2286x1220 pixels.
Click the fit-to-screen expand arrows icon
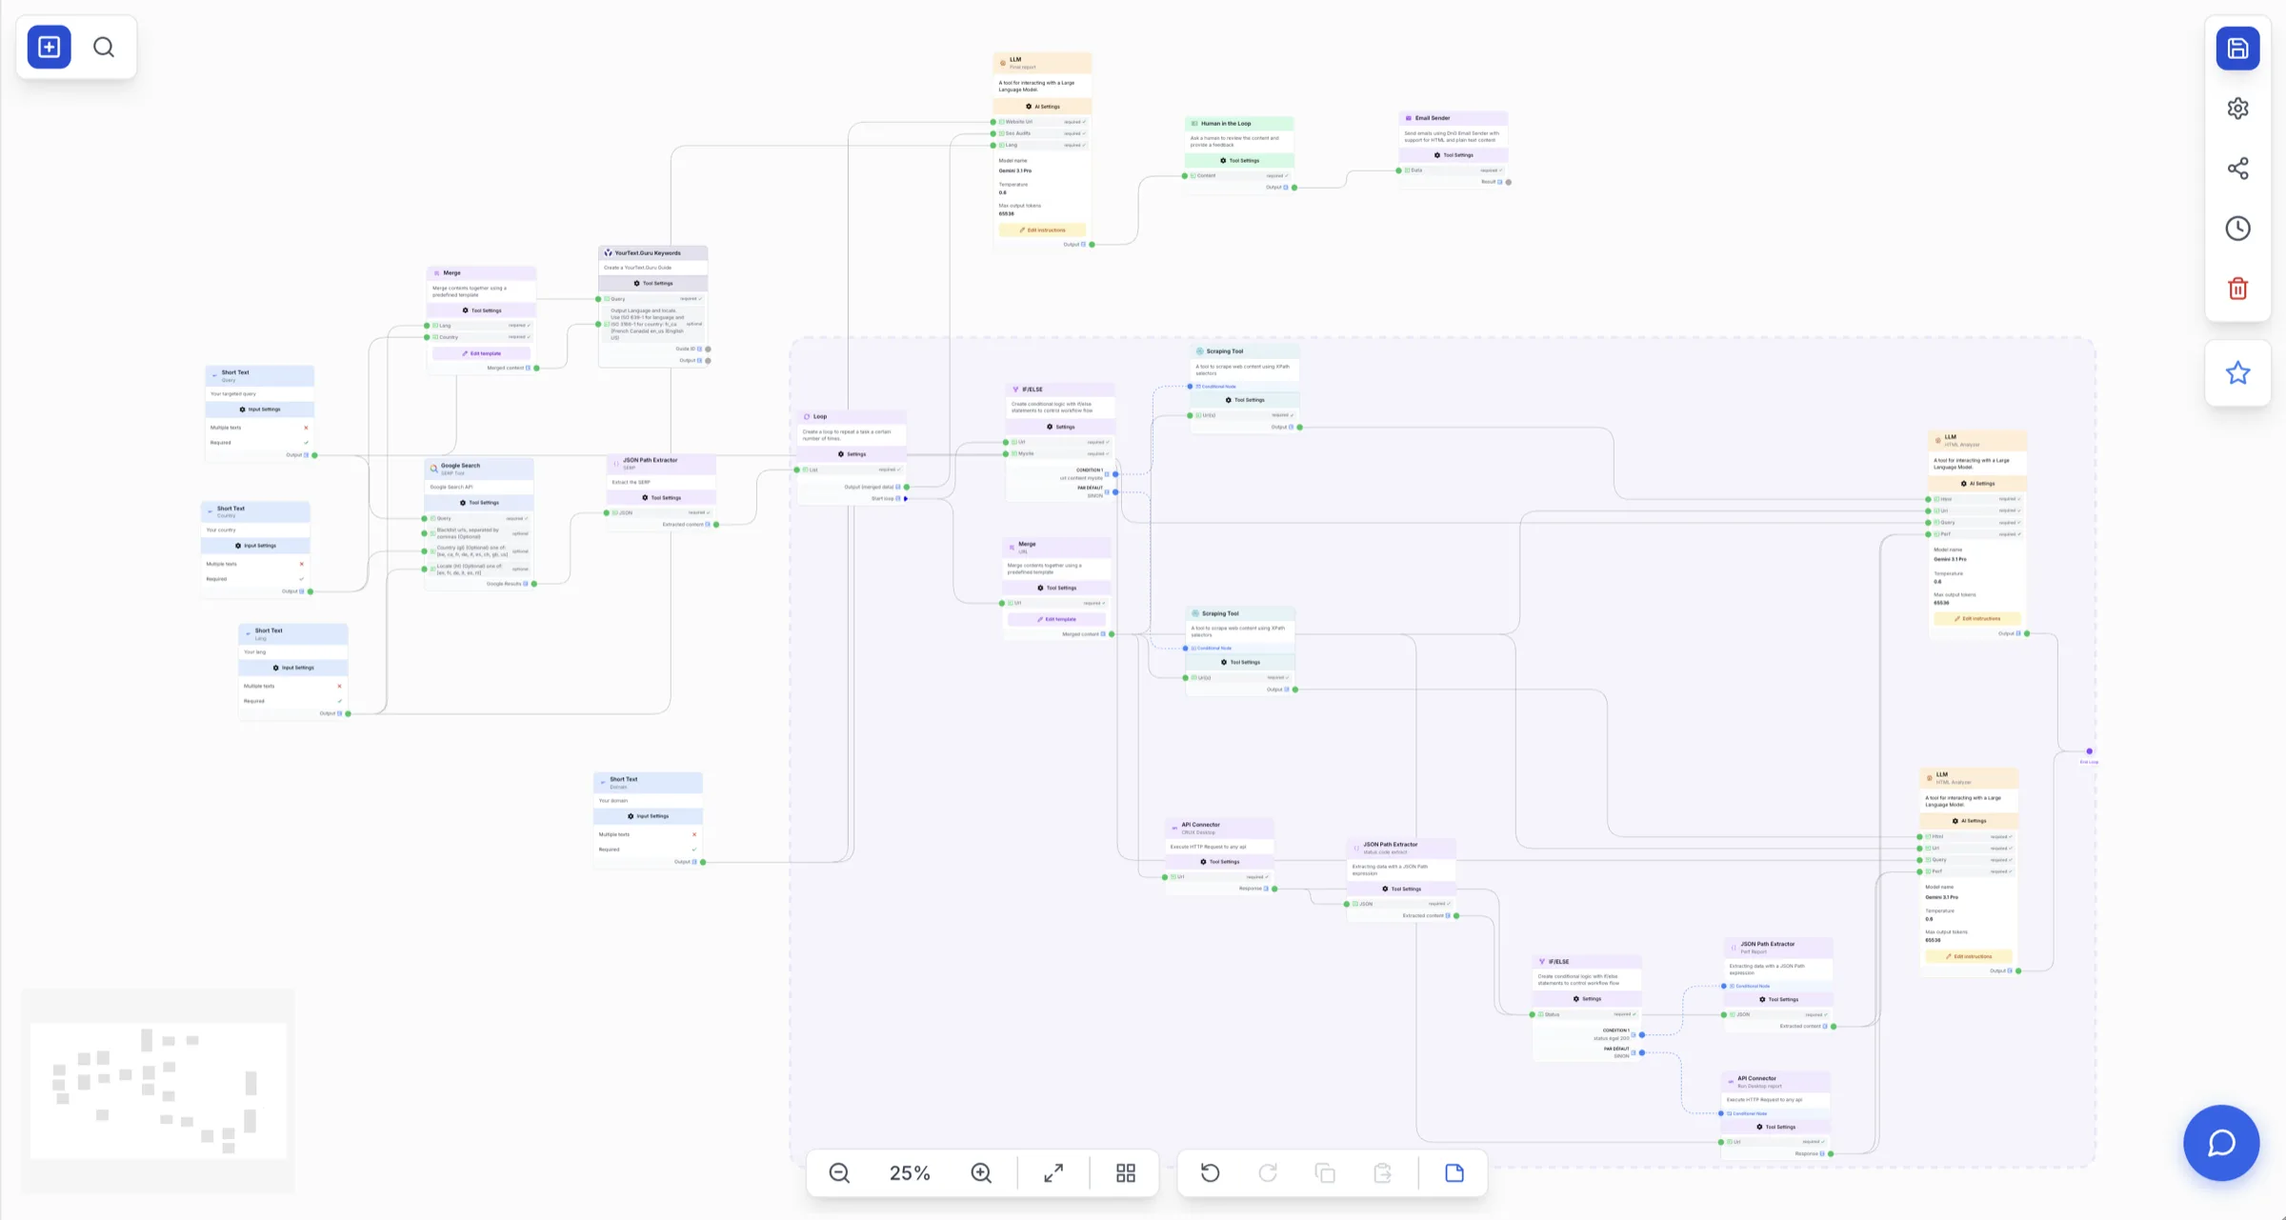[1053, 1172]
